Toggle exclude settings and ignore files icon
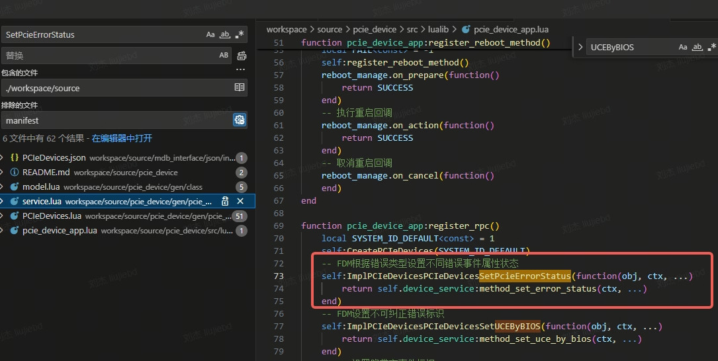 point(240,120)
